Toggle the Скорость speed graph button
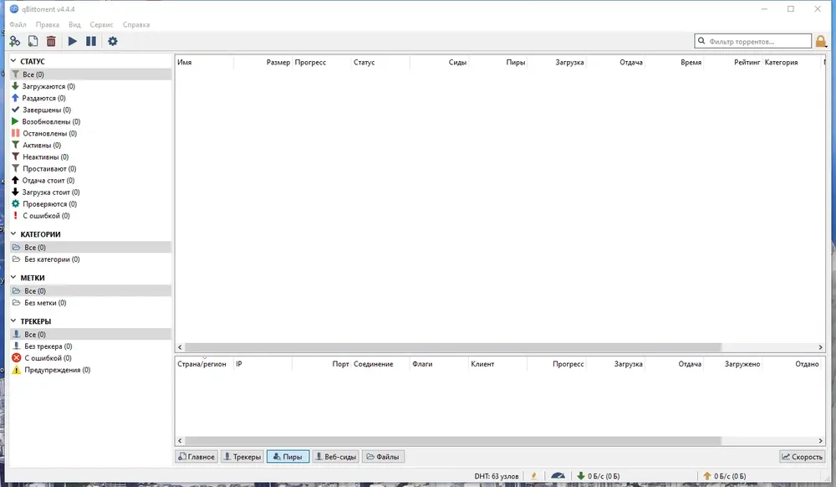The width and height of the screenshot is (836, 487). (802, 457)
